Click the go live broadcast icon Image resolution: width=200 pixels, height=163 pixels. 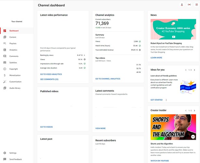pyautogui.click(x=189, y=5)
